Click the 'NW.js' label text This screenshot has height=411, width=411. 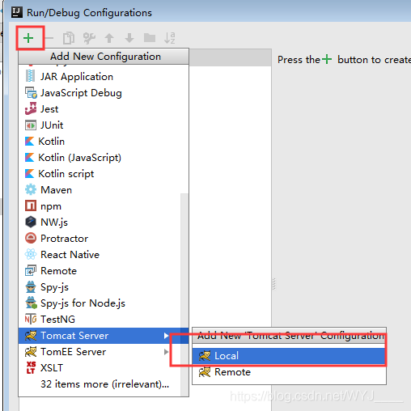coord(54,222)
